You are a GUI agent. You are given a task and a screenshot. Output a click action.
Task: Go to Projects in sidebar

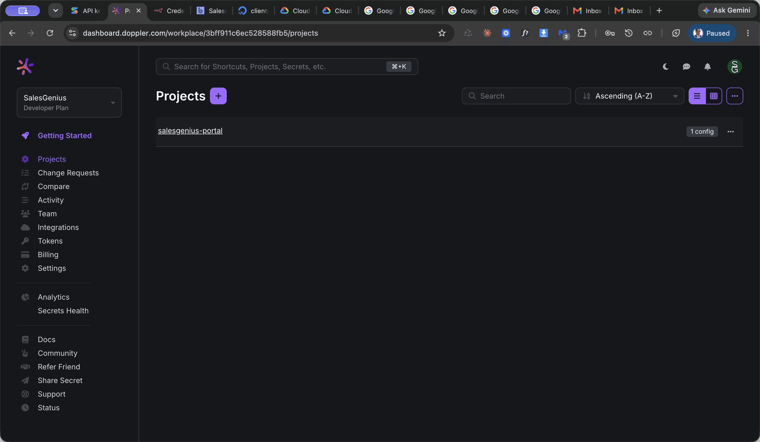click(x=52, y=159)
